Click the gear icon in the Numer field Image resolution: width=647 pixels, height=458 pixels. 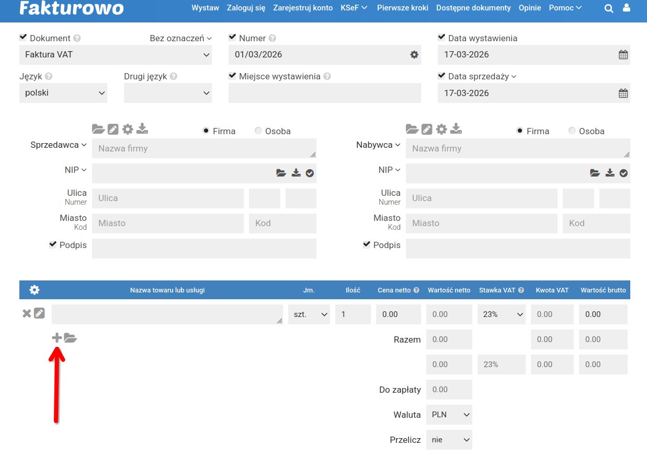click(414, 55)
